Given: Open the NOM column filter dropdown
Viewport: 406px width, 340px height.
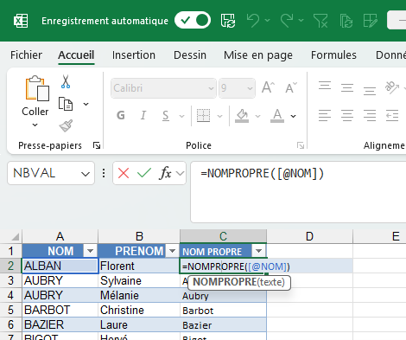Looking at the screenshot, I should point(90,251).
